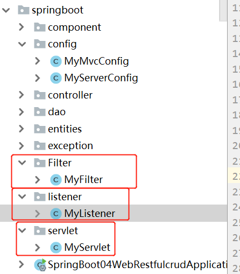Open MyServlet class
The image size is (240, 274).
pyautogui.click(x=87, y=248)
